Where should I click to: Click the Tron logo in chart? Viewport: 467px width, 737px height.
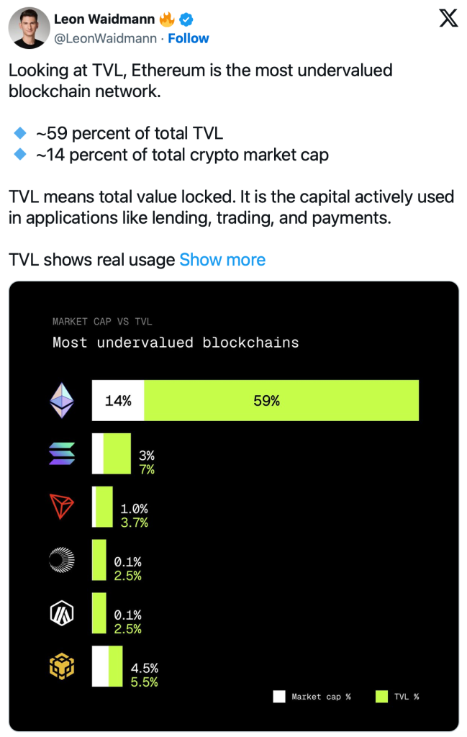coord(62,507)
